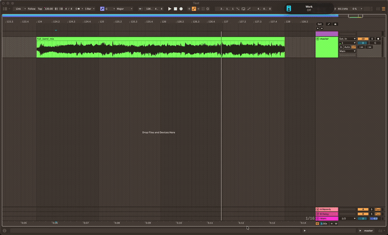Click the arrangement overview blue bar
The width and height of the screenshot is (388, 235).
[x=170, y=16]
